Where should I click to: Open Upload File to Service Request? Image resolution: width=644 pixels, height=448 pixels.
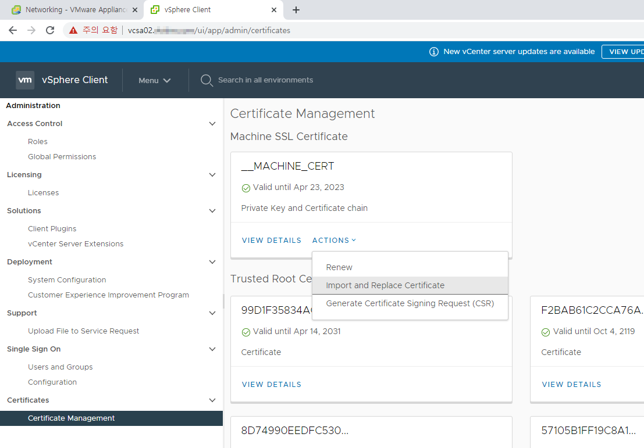83,331
